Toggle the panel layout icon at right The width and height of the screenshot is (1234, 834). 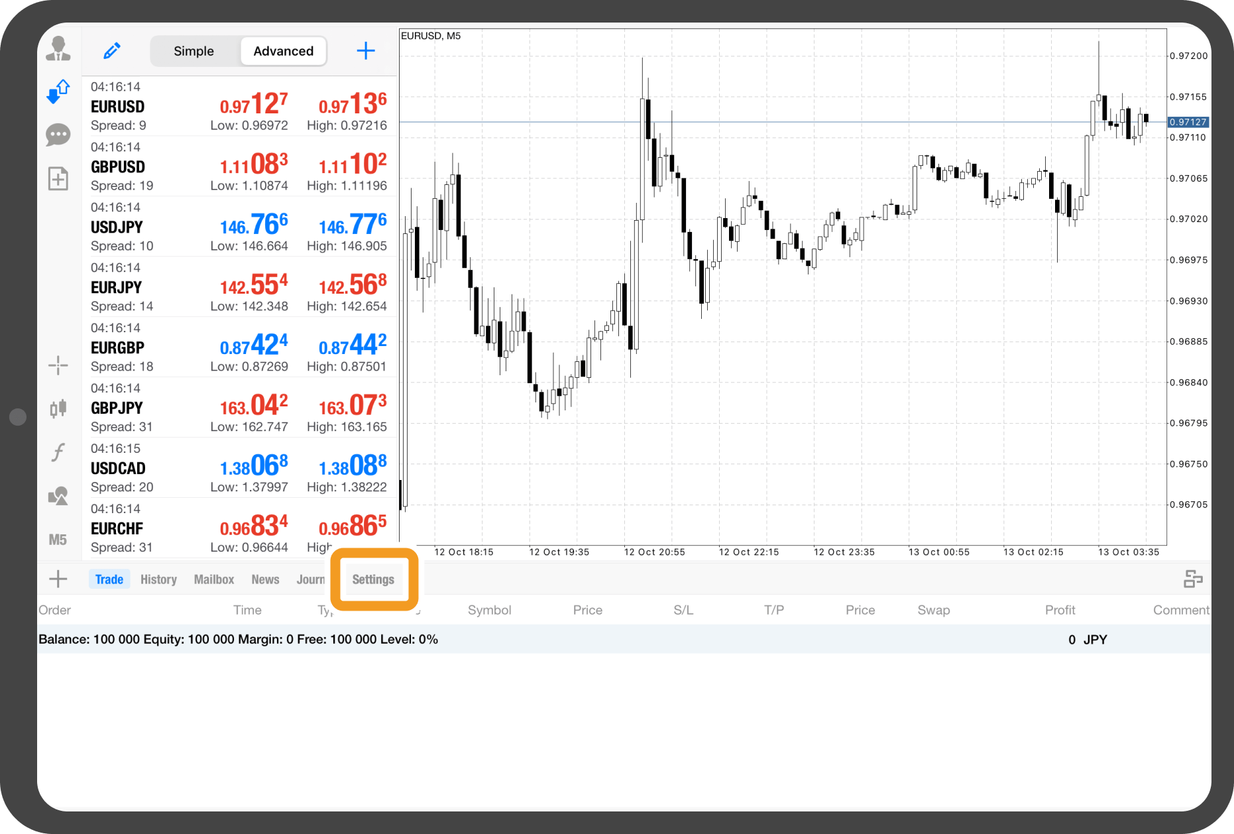[1192, 579]
